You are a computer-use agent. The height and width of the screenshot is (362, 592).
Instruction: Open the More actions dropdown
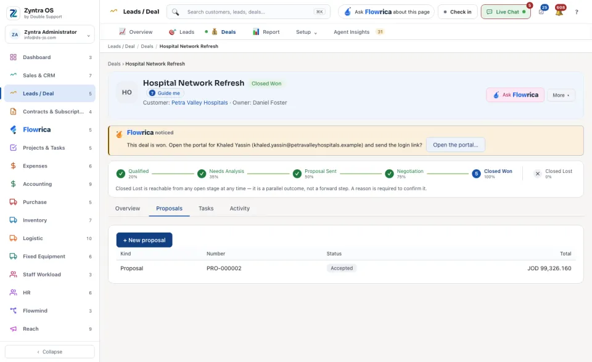(561, 95)
